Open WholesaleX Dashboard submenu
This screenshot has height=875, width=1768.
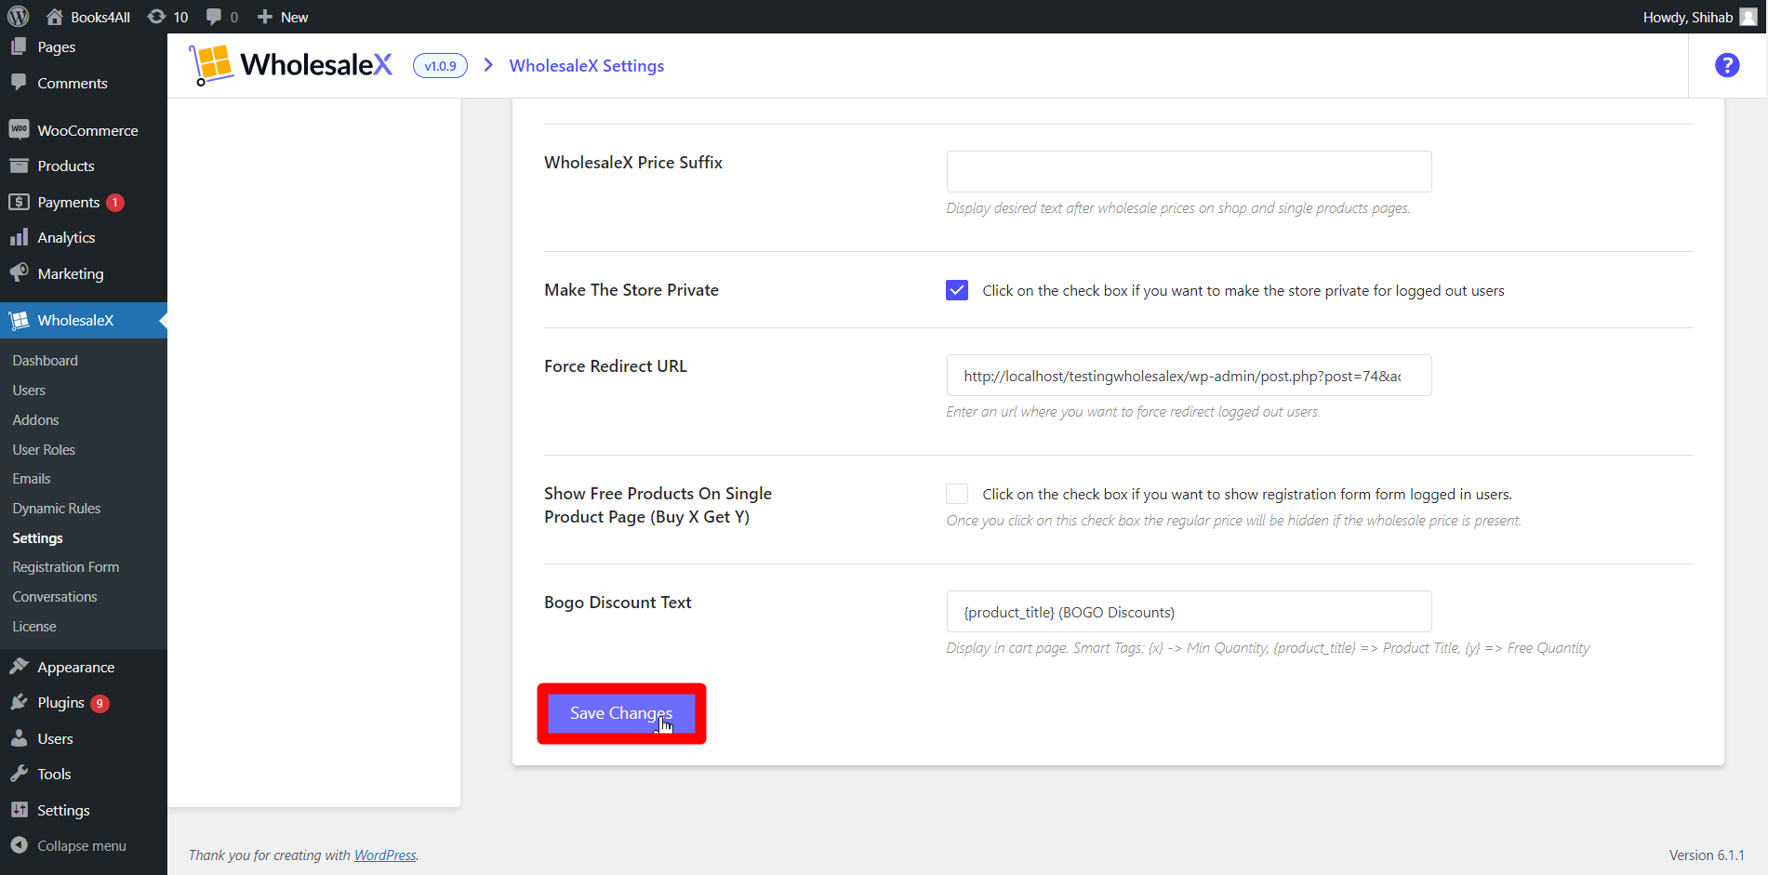pos(46,361)
